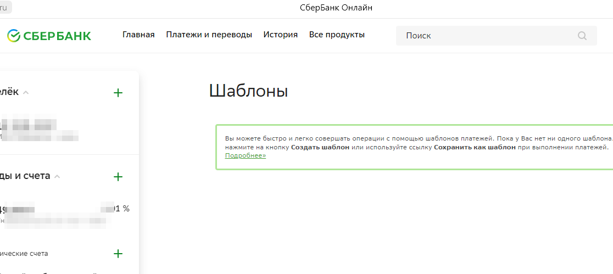
Task: Select Все продукты in top navigation
Action: 337,35
